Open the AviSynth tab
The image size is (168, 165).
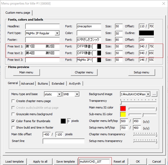(x=75, y=84)
